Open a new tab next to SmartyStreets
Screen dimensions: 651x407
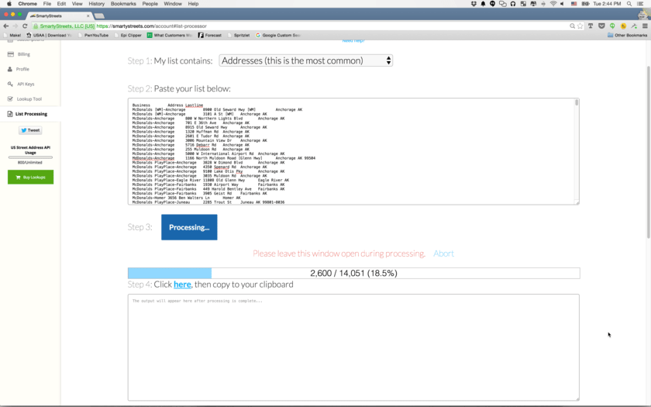click(99, 16)
